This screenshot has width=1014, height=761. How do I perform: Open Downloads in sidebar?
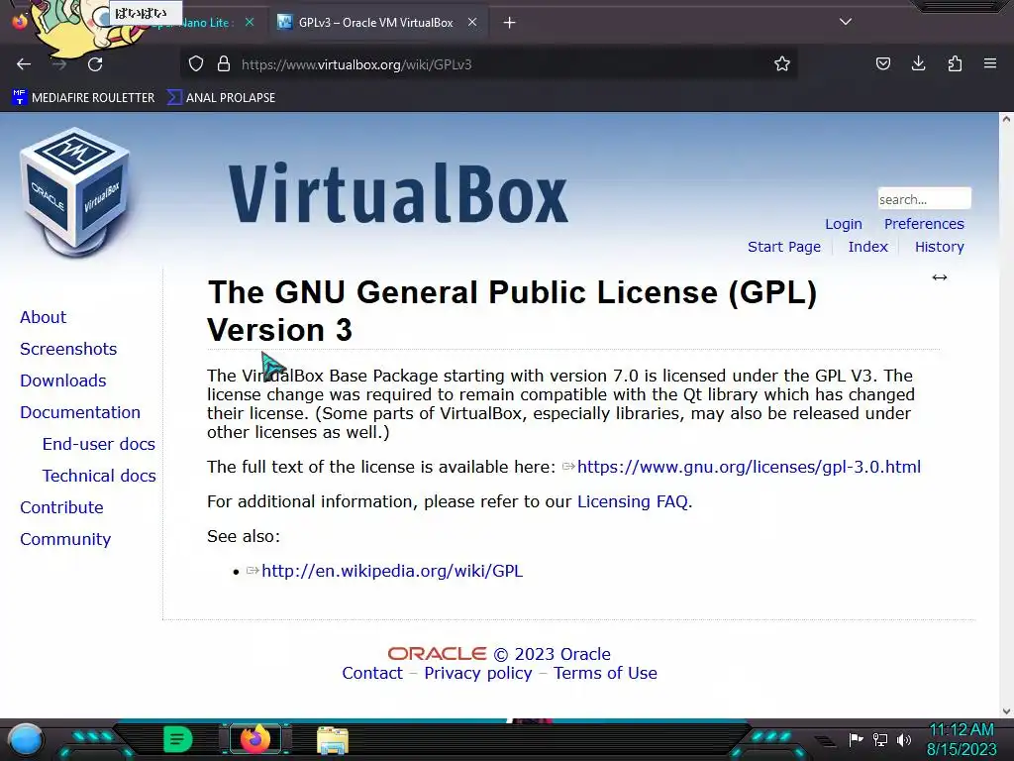coord(63,381)
